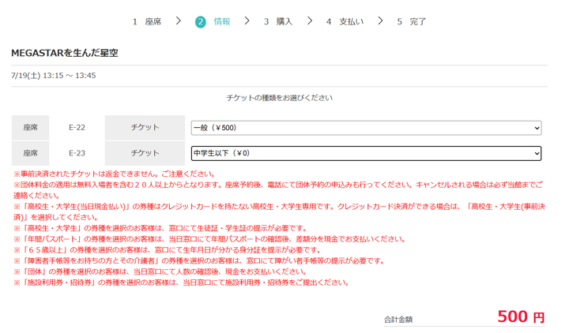Select step 3 購入 in progress bar

click(x=278, y=22)
